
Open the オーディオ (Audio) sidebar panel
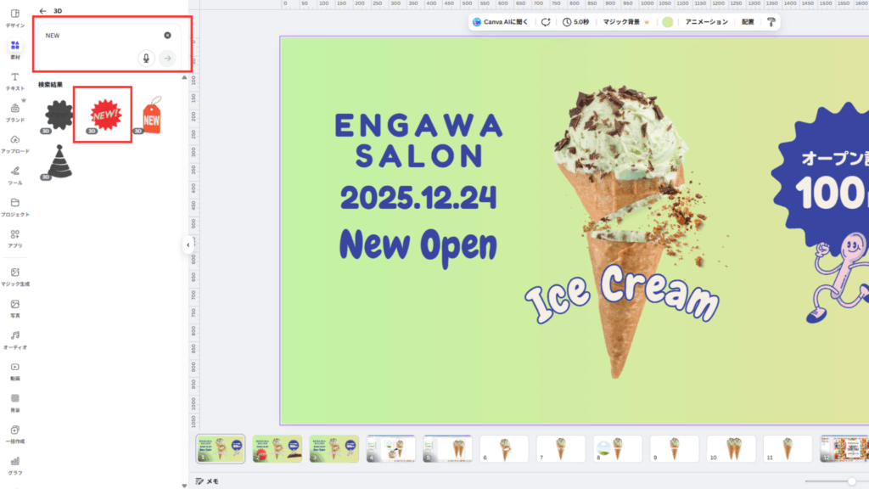(14, 339)
